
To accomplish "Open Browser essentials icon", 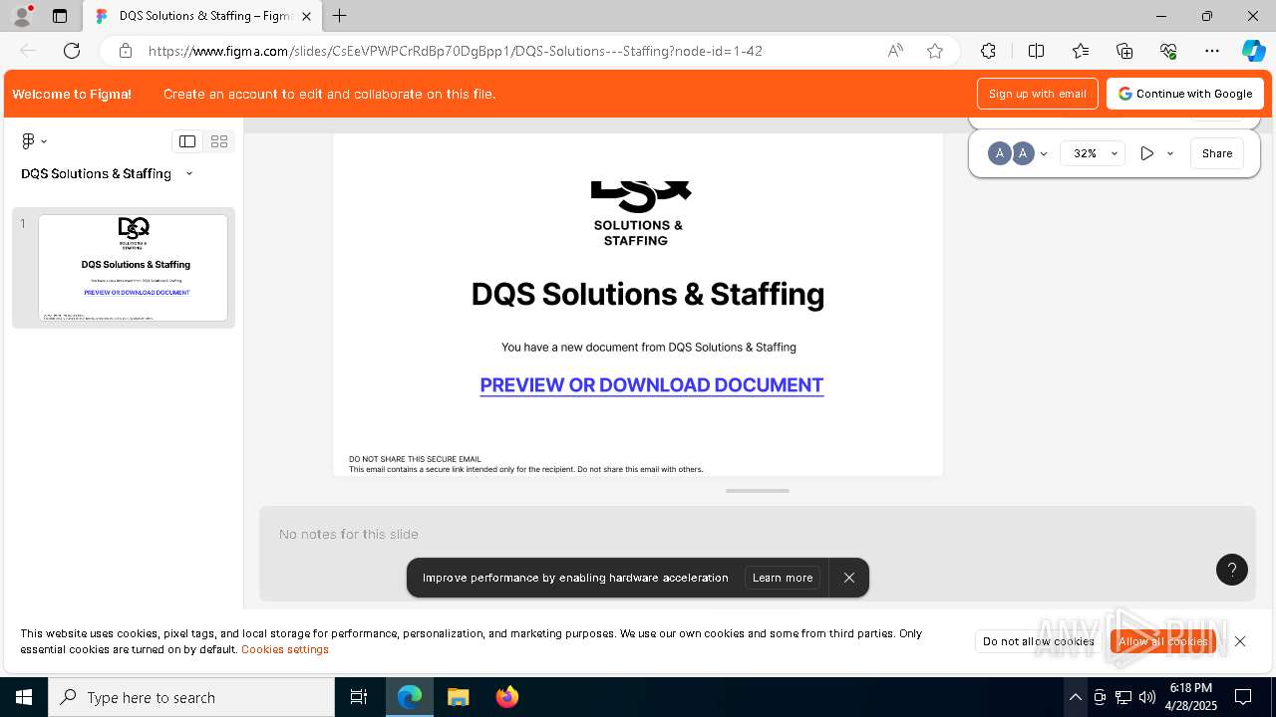I will point(1168,51).
